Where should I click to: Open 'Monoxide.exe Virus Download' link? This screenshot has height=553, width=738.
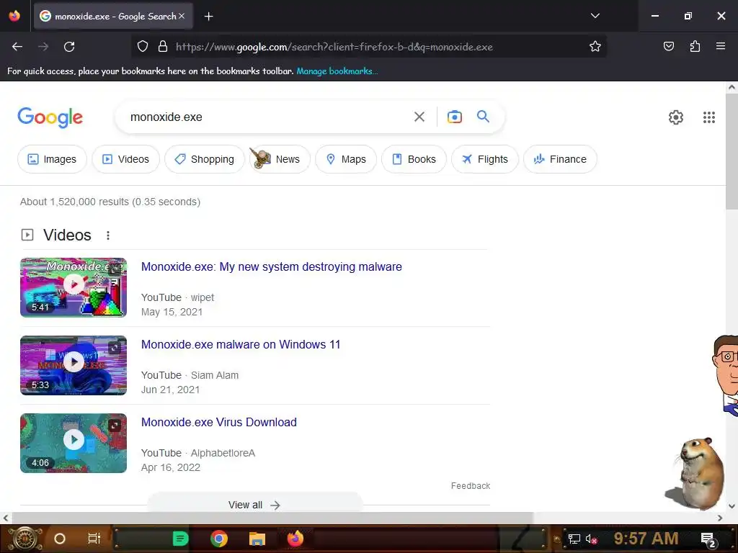pyautogui.click(x=219, y=422)
